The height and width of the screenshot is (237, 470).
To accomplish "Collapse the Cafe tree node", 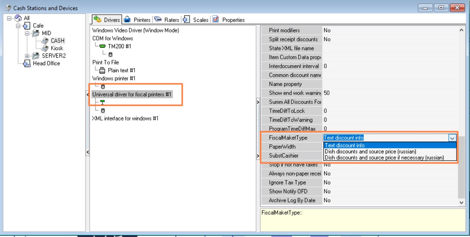I will point(18,26).
